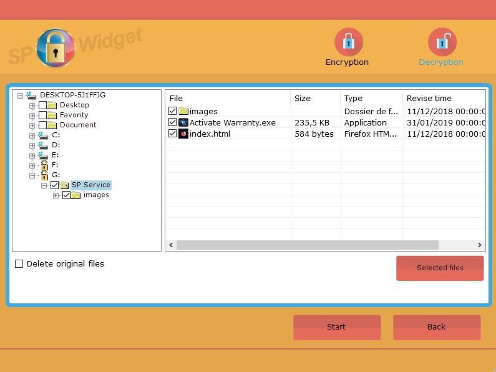
Task: Sort file list by Size column
Action: [x=315, y=98]
